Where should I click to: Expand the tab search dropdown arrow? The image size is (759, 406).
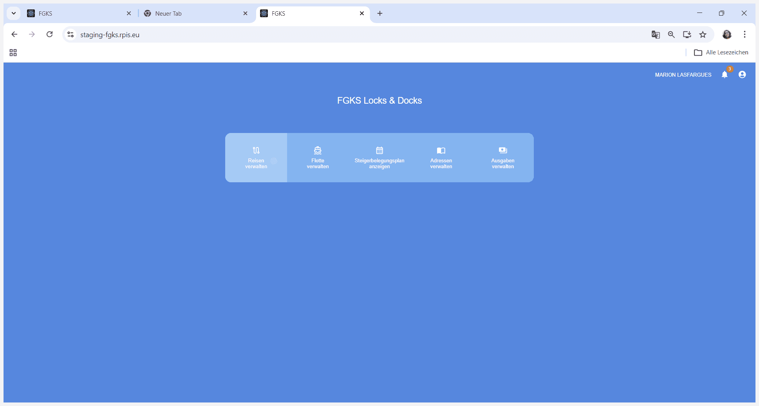[x=14, y=13]
